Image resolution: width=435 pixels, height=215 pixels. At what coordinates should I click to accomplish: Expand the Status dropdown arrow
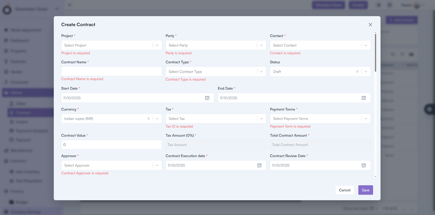pos(366,72)
